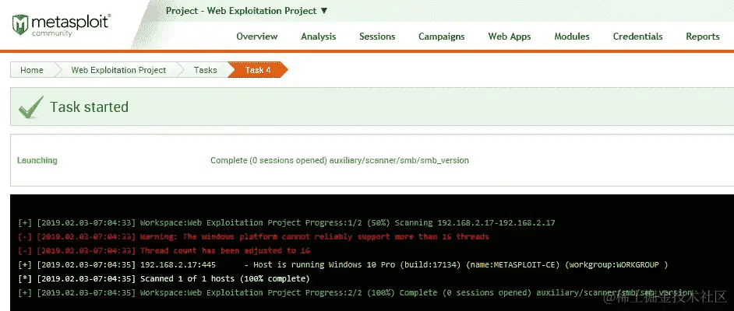Open the Reports menu

click(x=703, y=37)
